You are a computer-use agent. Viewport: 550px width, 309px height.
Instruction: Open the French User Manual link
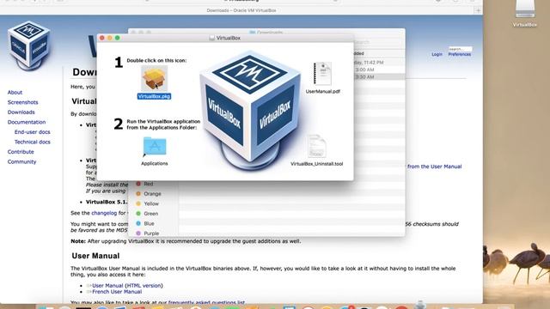(x=117, y=292)
